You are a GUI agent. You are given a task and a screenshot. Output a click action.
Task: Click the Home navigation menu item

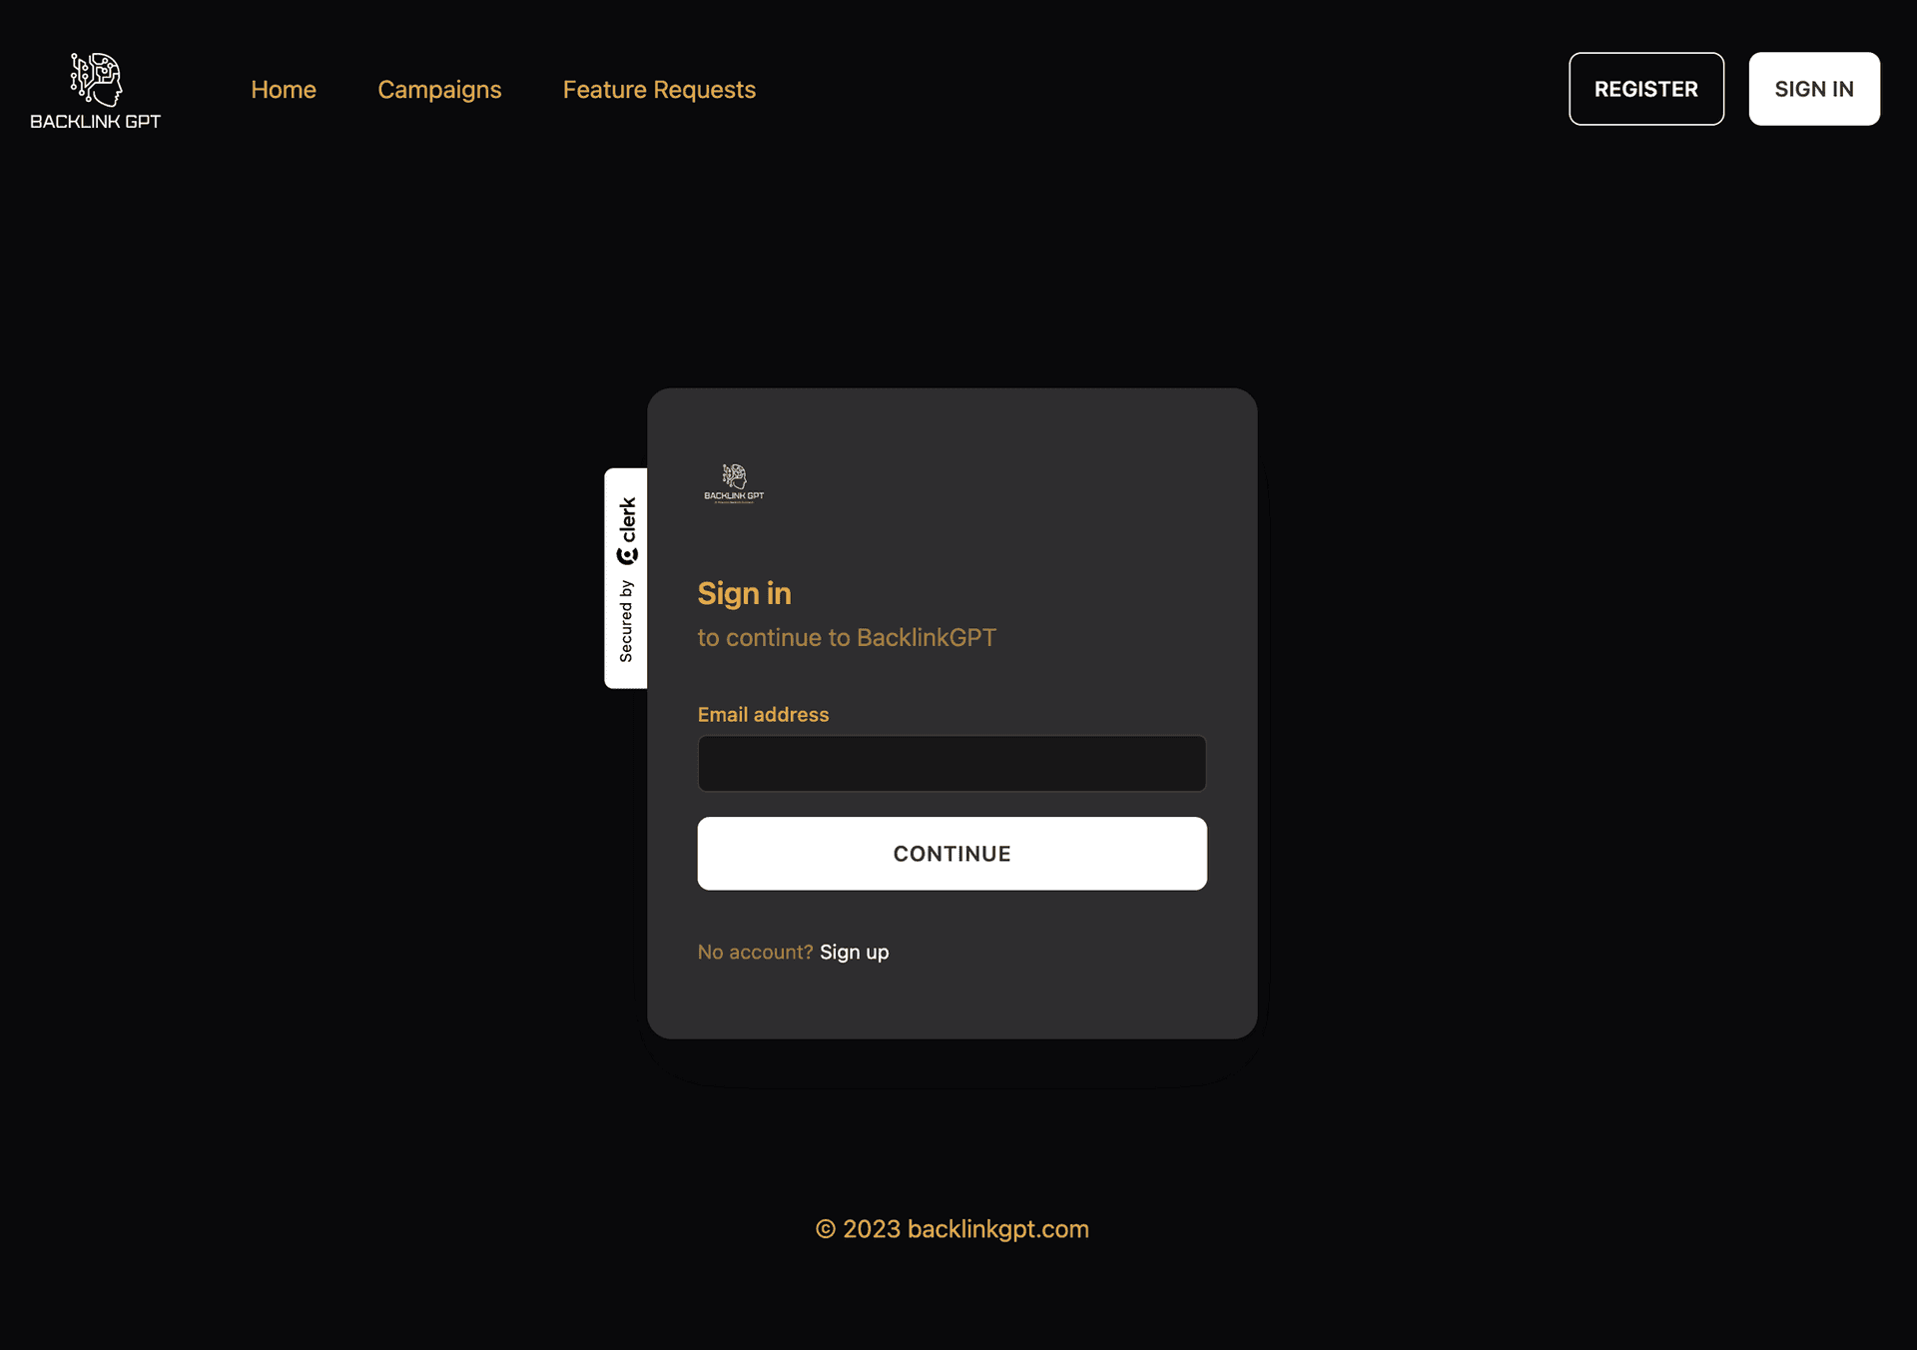282,89
